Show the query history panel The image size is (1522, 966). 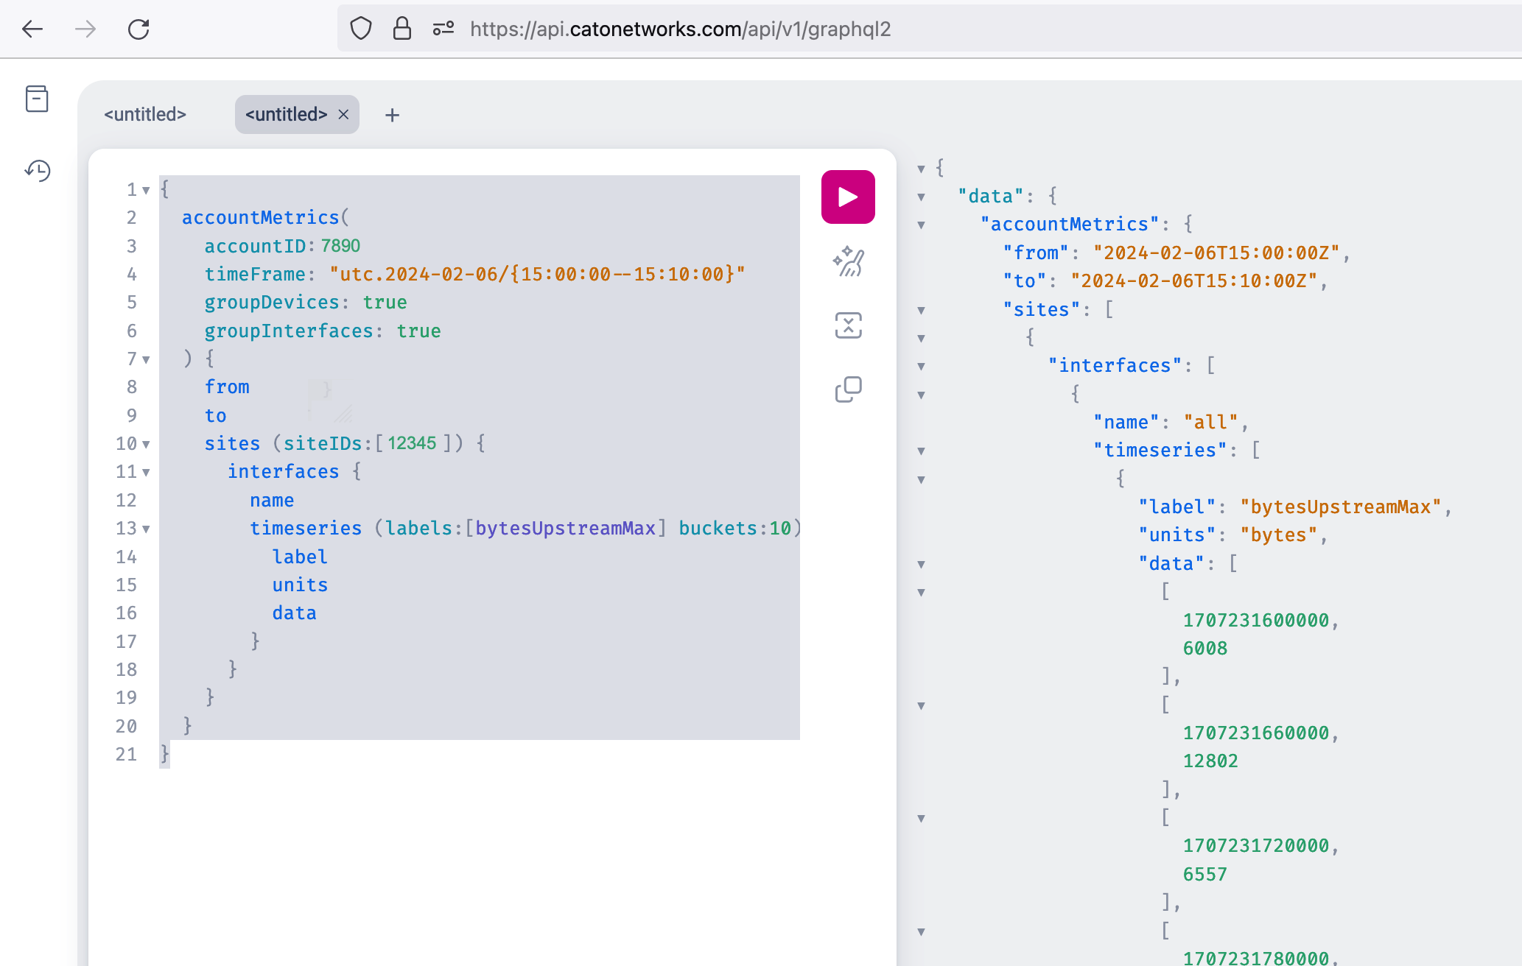point(37,171)
